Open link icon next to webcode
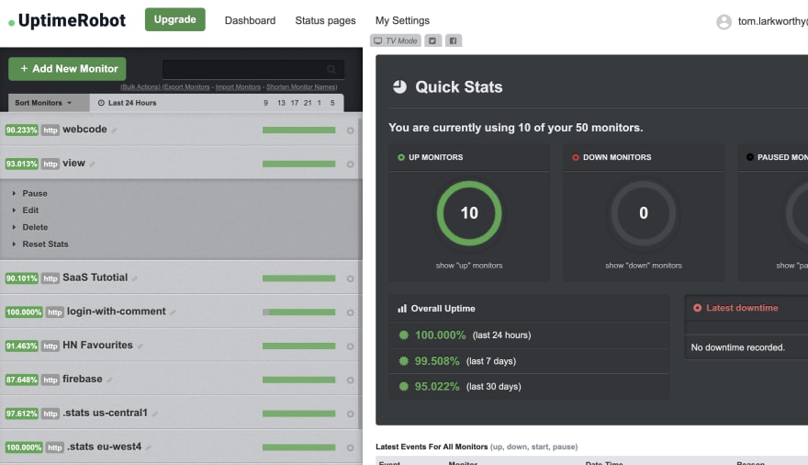This screenshot has width=808, height=465. [x=114, y=130]
